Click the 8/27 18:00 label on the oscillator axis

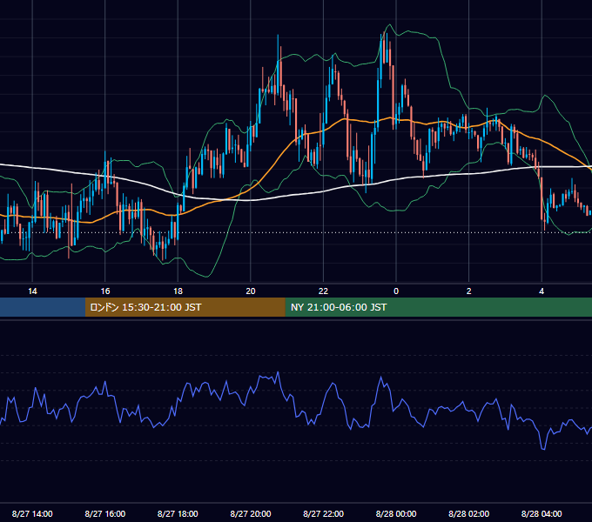click(178, 513)
